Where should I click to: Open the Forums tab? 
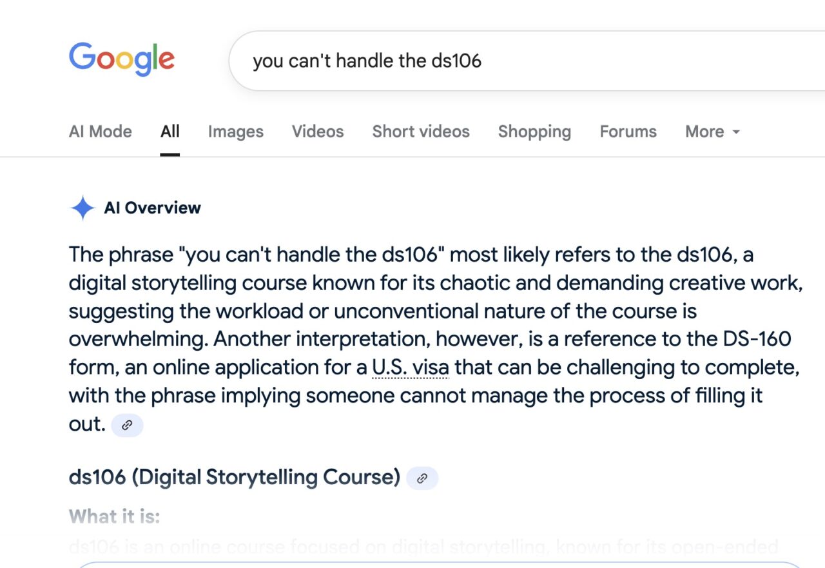click(628, 132)
